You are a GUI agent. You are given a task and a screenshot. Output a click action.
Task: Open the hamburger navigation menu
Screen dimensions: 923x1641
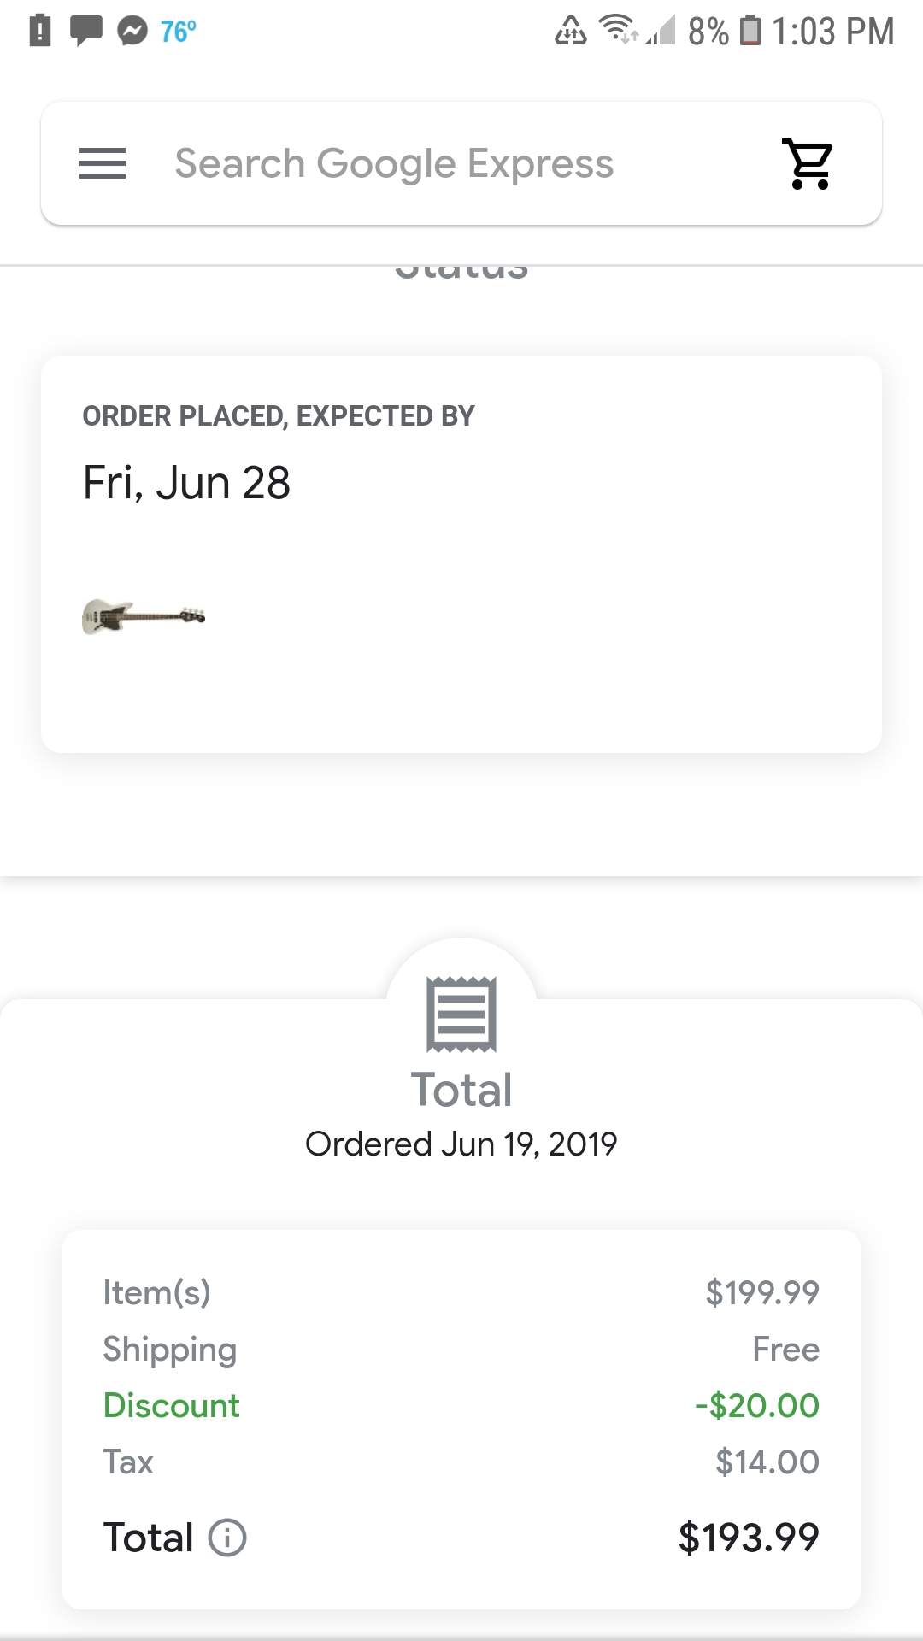tap(103, 163)
